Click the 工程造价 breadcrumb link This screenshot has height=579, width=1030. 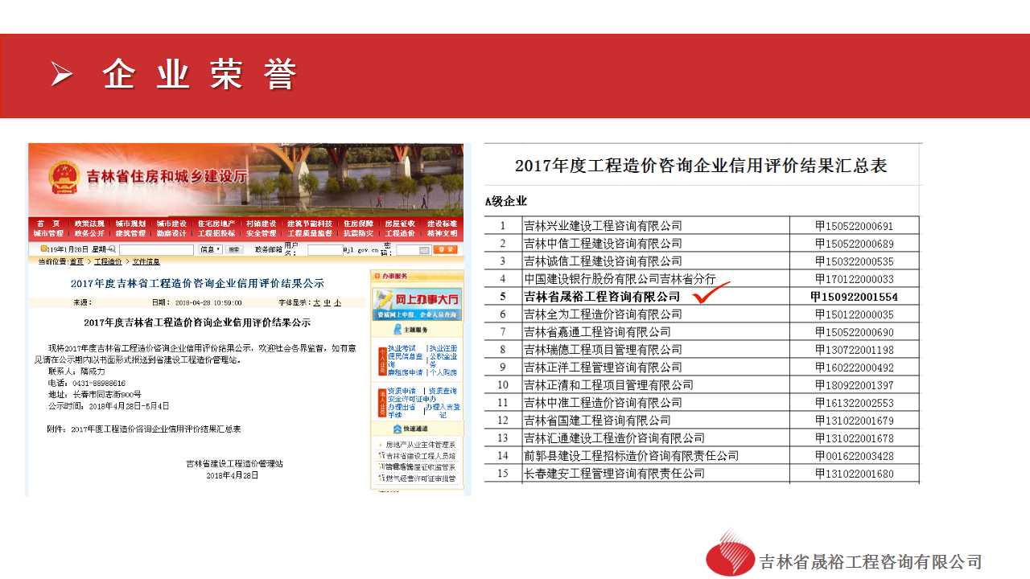click(x=108, y=261)
